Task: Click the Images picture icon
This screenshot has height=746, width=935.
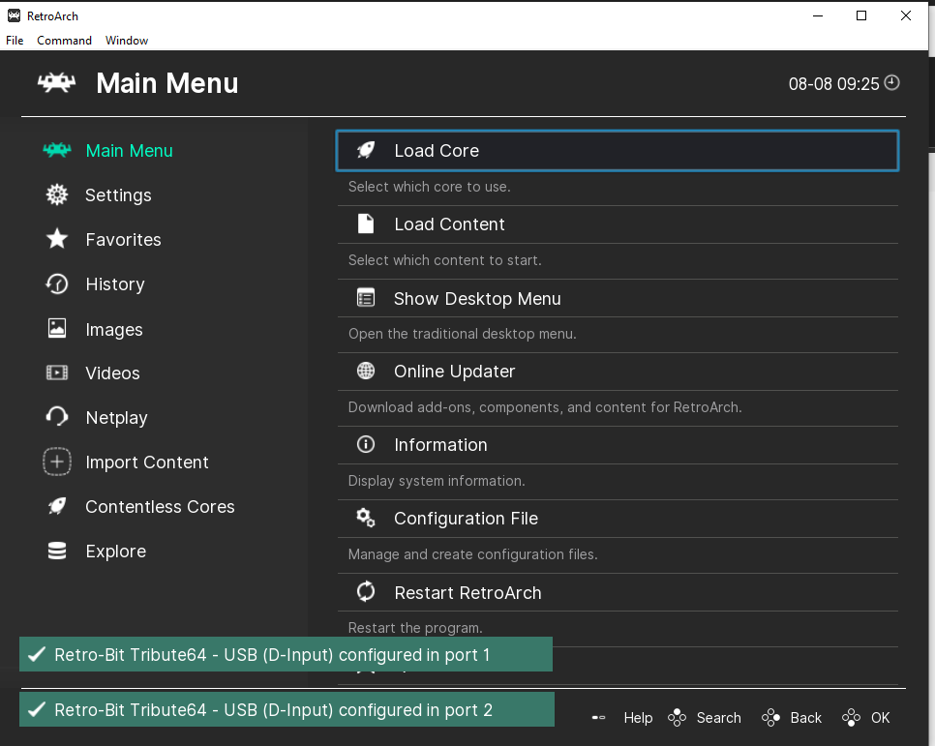Action: (57, 329)
